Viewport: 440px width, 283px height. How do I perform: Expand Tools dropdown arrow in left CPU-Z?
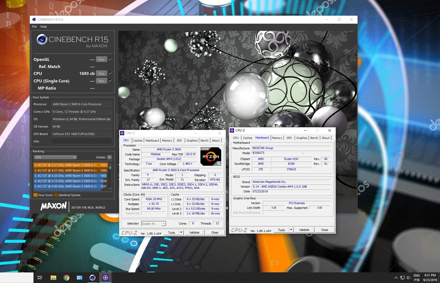[x=181, y=233]
